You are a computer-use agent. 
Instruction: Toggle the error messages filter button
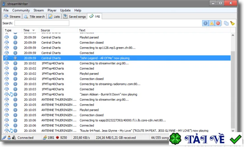218,23
